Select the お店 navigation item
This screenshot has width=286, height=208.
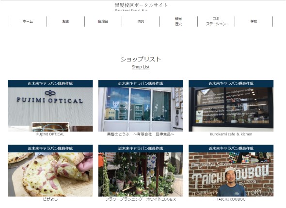click(x=65, y=21)
